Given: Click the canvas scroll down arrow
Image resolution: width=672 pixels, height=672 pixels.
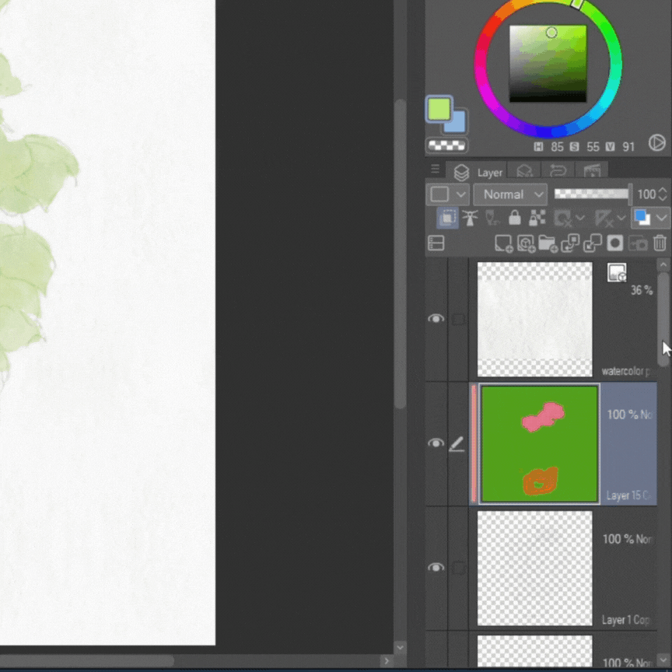Looking at the screenshot, I should click(400, 647).
